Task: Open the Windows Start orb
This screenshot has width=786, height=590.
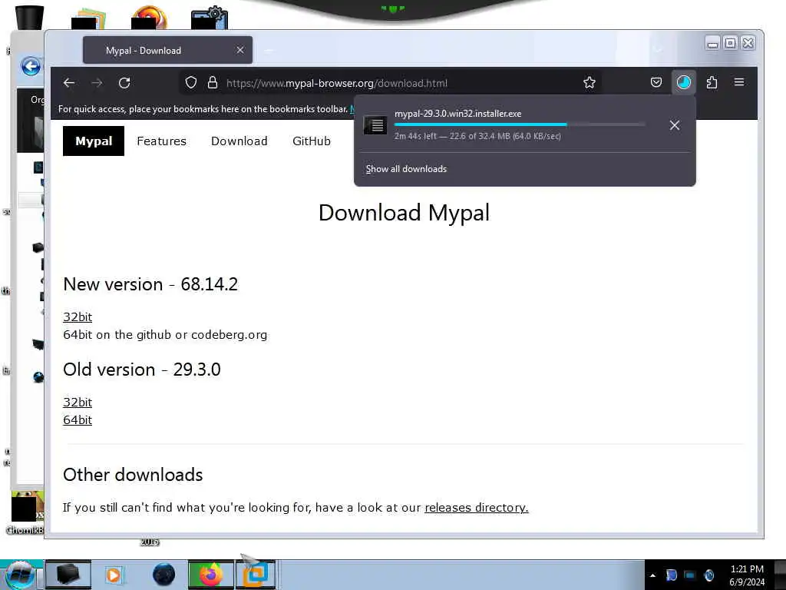Action: [20, 575]
